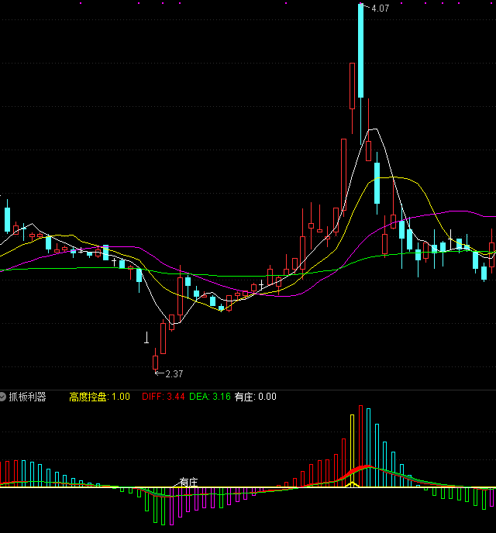The width and height of the screenshot is (496, 533).
Task: Click the 4.07 high price label
Action: (380, 9)
